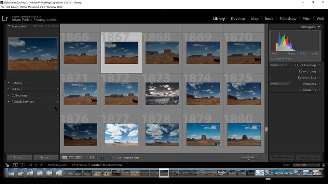The width and height of the screenshot is (328, 184).
Task: Toggle sort direction a-z icon
Action: click(112, 158)
